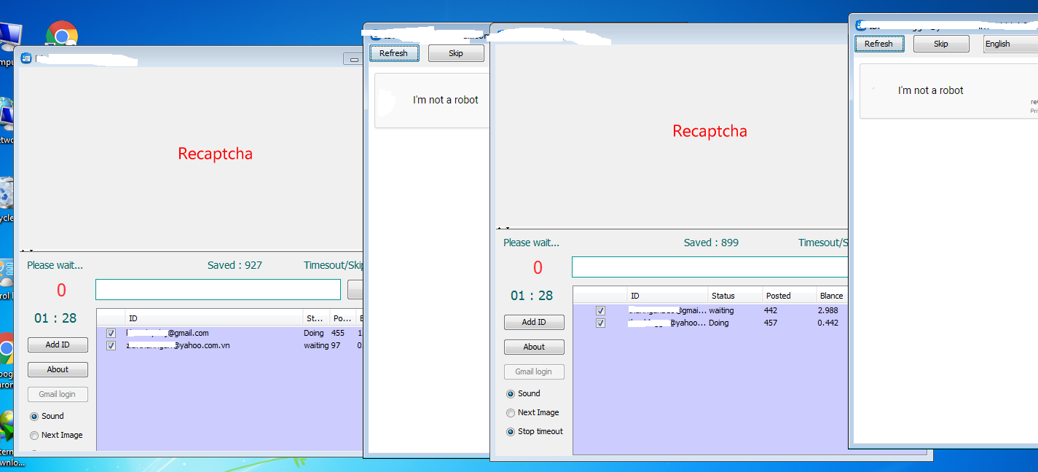Image resolution: width=1038 pixels, height=472 pixels.
Task: Open the Chrome desktop icon above the title bar
Action: pos(62,34)
